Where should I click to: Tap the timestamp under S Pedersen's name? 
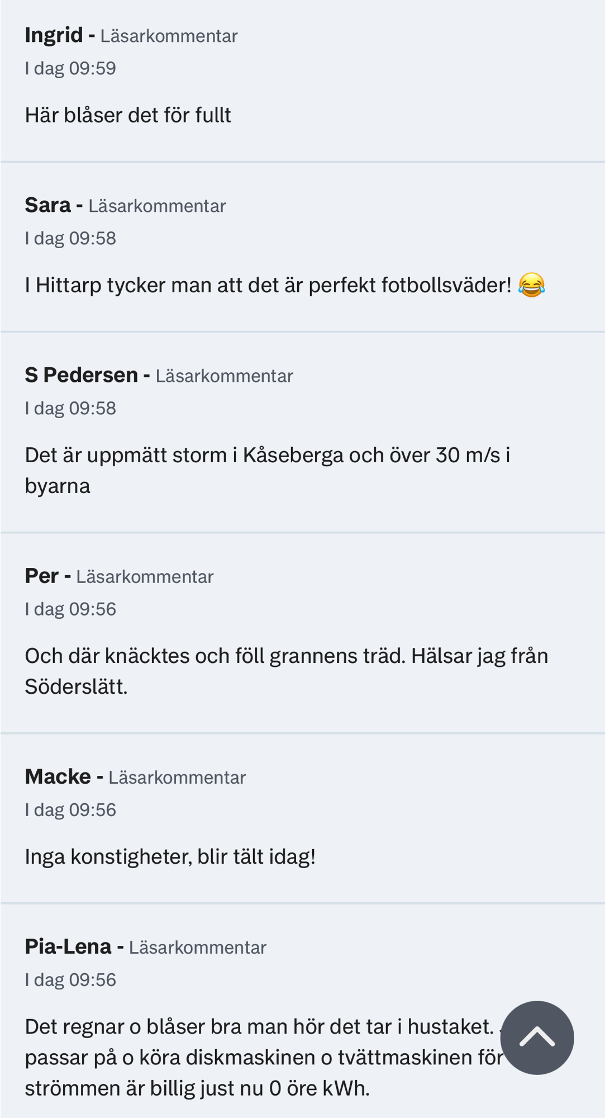click(x=70, y=408)
